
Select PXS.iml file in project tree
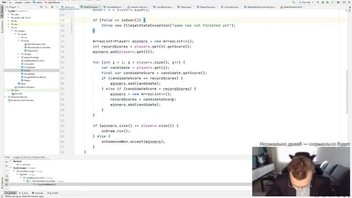[17, 94]
